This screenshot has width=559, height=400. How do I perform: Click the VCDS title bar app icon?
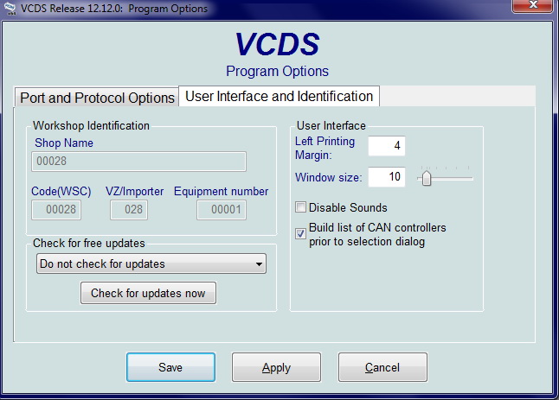[x=10, y=9]
